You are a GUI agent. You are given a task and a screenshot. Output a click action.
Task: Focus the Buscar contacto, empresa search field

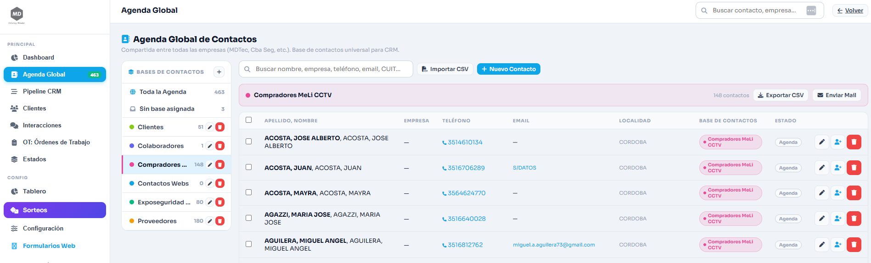pos(760,11)
